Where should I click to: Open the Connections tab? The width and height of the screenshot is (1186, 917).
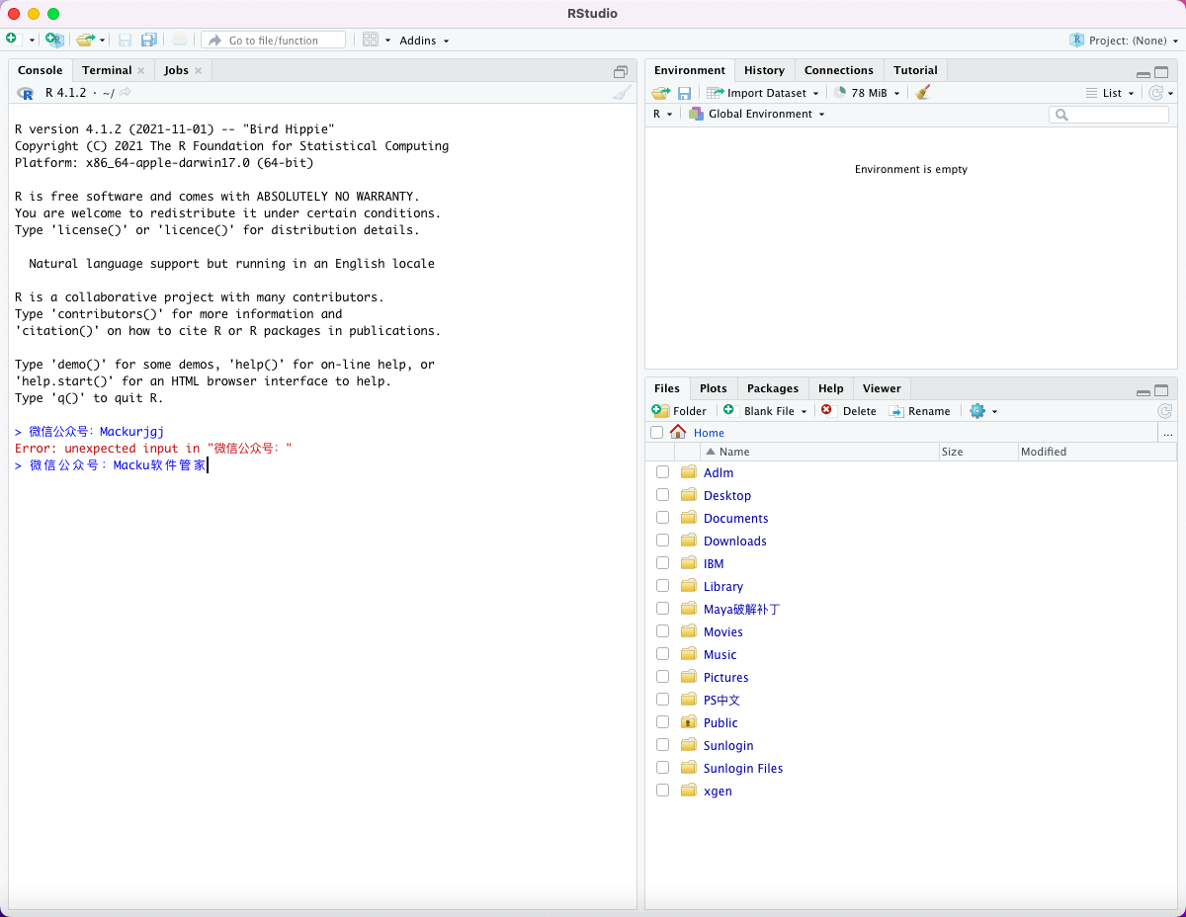point(839,70)
